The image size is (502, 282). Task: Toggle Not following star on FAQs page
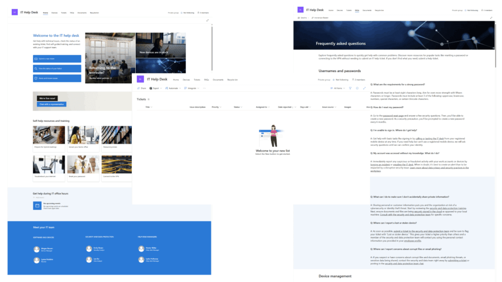click(466, 10)
